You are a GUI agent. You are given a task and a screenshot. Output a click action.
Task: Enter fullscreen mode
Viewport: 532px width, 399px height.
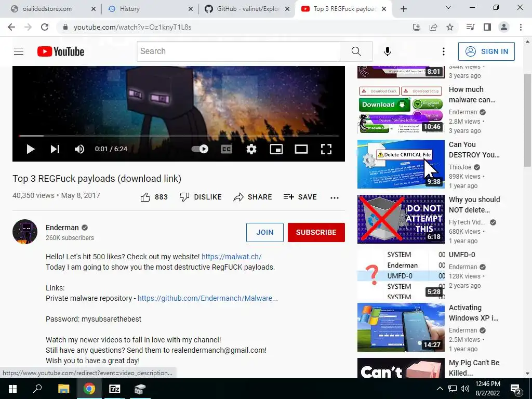(326, 149)
